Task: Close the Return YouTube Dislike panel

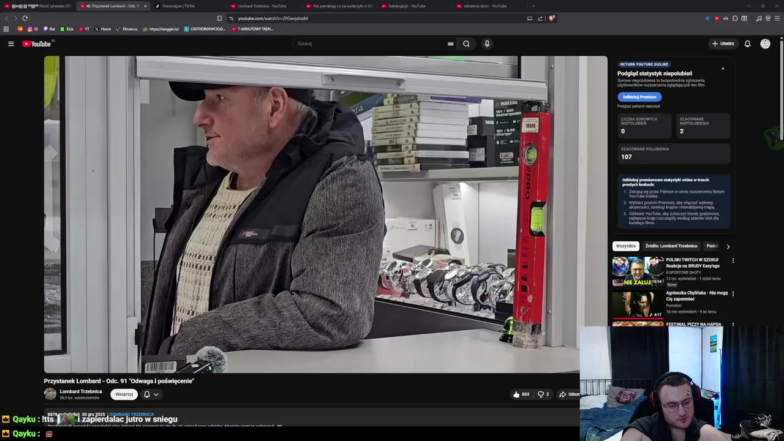Action: pyautogui.click(x=723, y=69)
